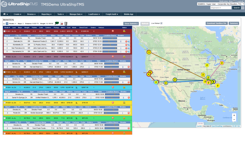
Task: Click the lock status icon for R1003
Action: pyautogui.click(x=124, y=72)
